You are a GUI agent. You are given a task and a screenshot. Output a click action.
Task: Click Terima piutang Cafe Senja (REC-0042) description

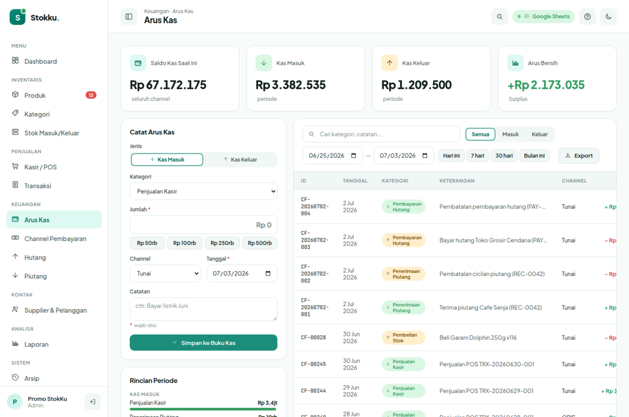coord(490,307)
